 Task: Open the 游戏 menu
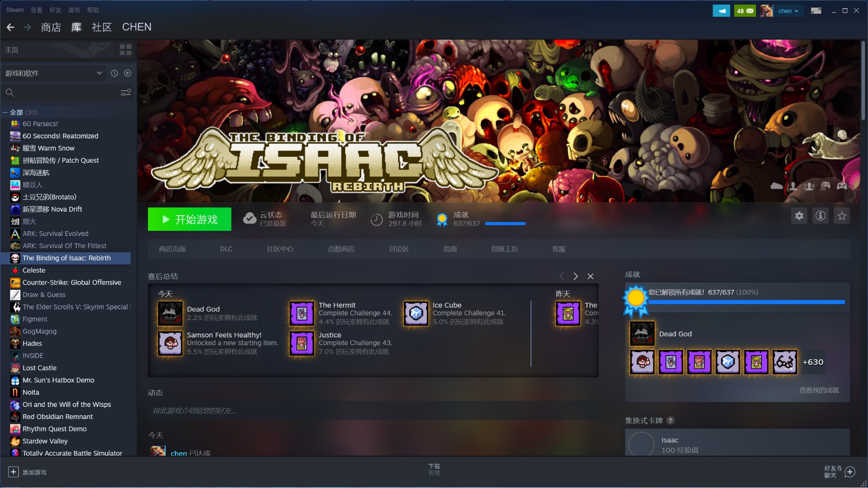(x=74, y=10)
